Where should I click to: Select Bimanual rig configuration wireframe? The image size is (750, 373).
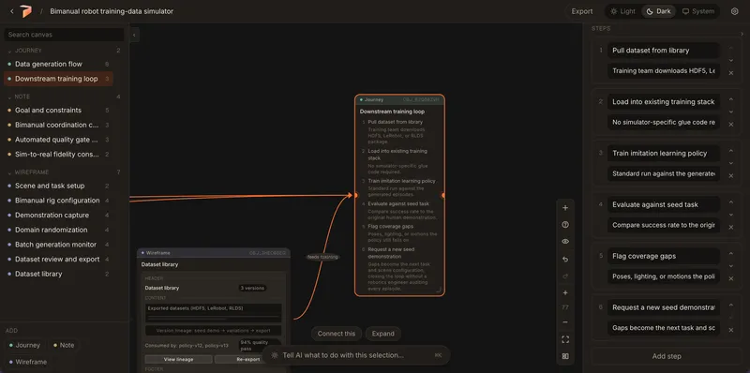[59, 201]
